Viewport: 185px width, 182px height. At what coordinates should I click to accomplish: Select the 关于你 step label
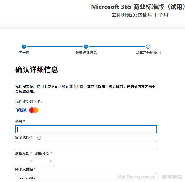24,53
